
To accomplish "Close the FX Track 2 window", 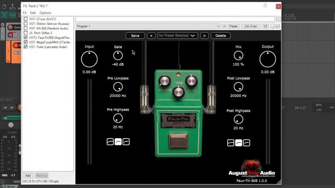I will [278, 6].
